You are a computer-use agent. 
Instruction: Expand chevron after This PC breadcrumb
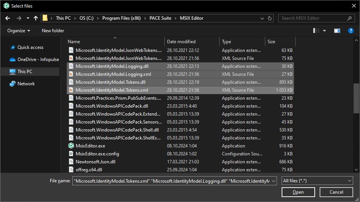tap(75, 18)
